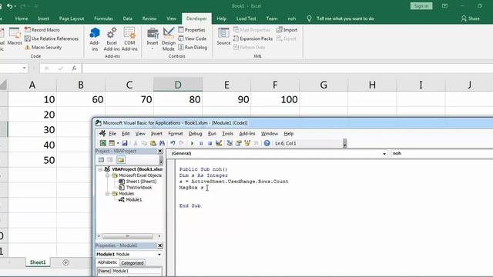Image resolution: width=493 pixels, height=277 pixels.
Task: Open Excel Add-ins dialog
Action: click(112, 39)
